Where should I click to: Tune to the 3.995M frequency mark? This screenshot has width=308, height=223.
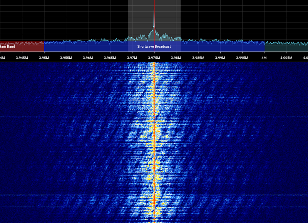[x=242, y=58]
